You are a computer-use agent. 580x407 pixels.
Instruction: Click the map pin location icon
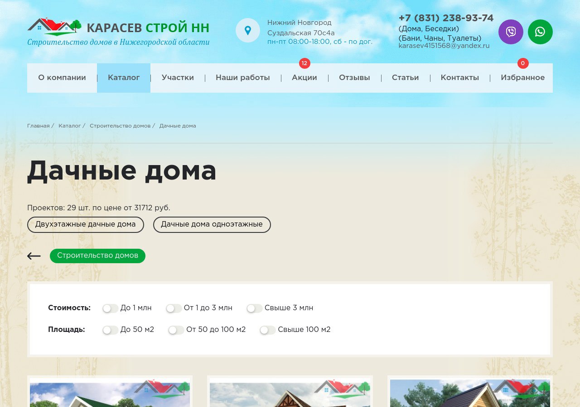pos(247,30)
